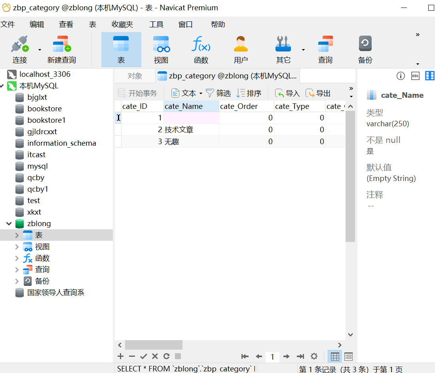
Task: Click the add record plus icon
Action: (x=120, y=356)
